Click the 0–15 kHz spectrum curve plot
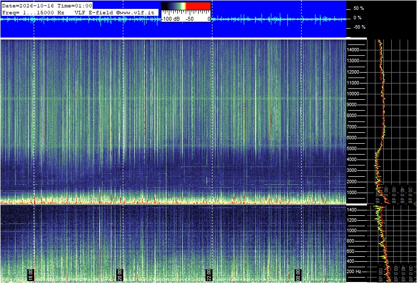 [x=392, y=121]
